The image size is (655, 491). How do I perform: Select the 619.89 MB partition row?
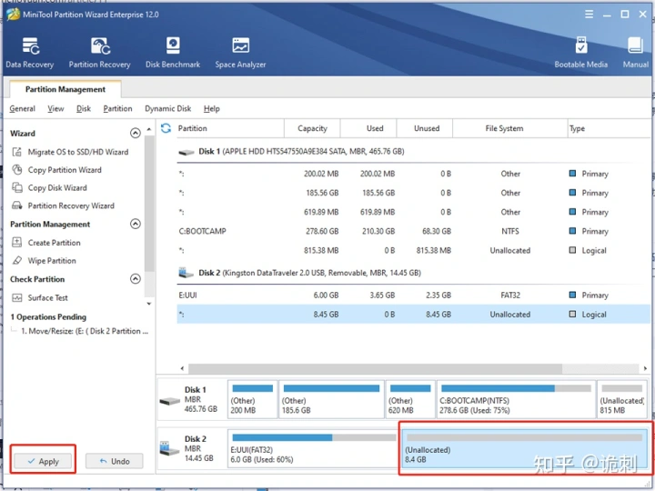pos(414,212)
